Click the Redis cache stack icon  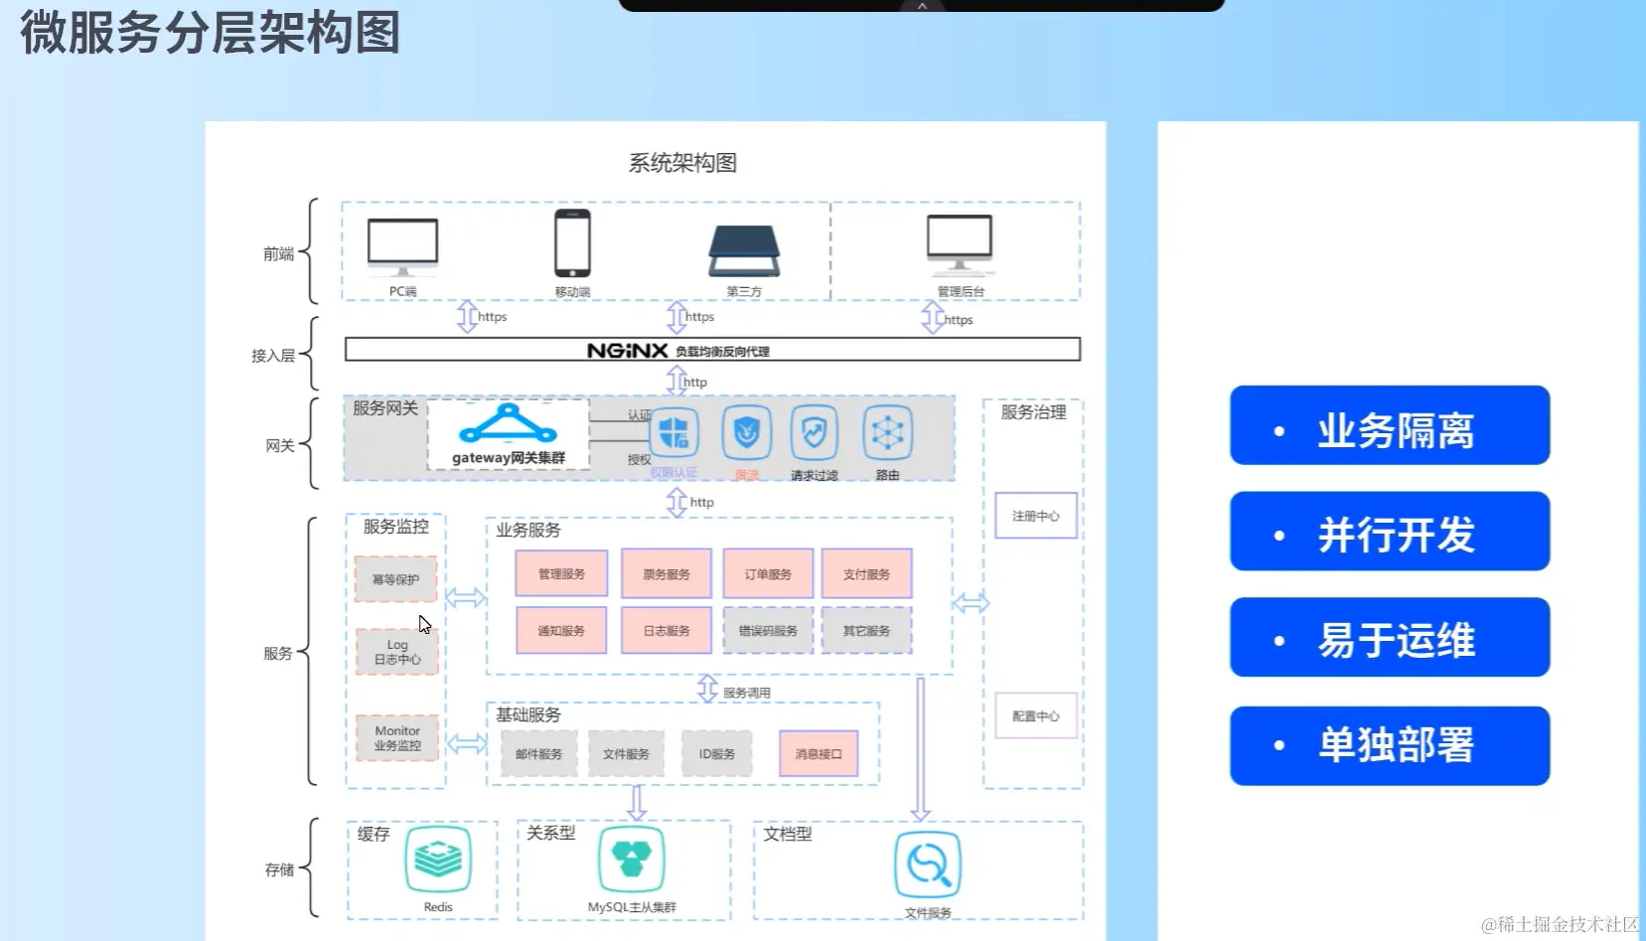click(438, 860)
